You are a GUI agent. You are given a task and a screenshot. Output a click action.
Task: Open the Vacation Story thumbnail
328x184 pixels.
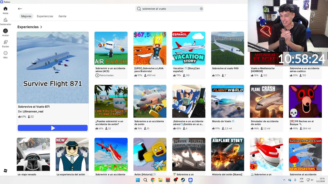(x=189, y=48)
